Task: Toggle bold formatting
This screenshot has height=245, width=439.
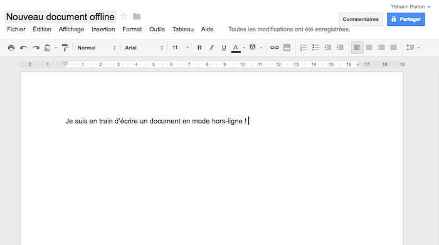Action: pyautogui.click(x=199, y=48)
